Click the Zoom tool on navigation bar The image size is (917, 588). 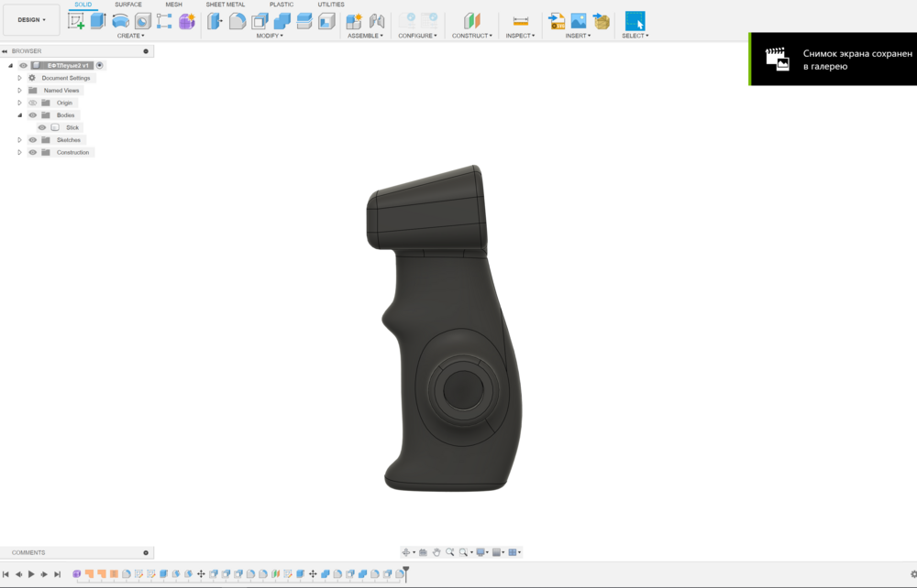(450, 552)
